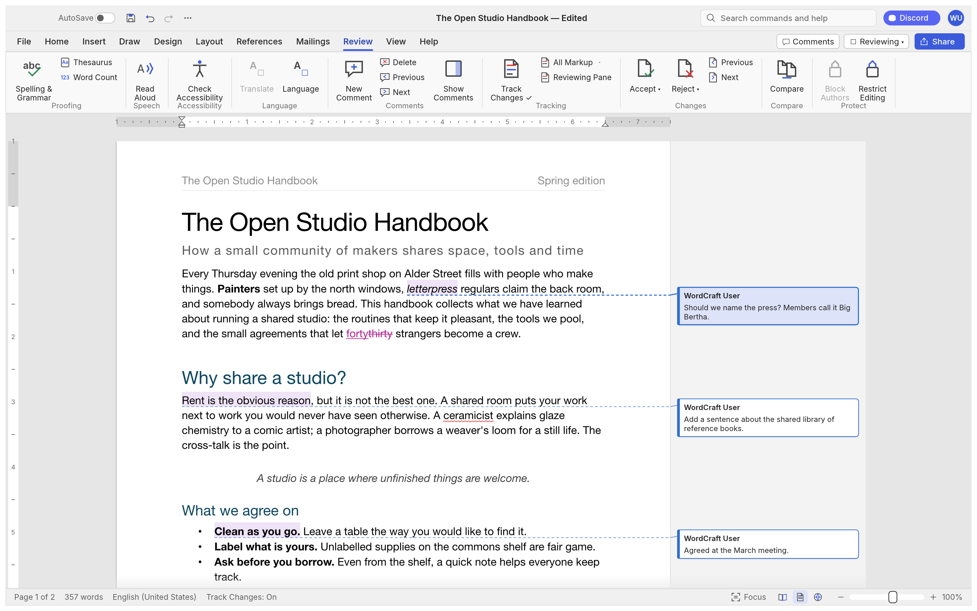This screenshot has width=977, height=611.
Task: Click the zoom in plus button
Action: tap(933, 597)
